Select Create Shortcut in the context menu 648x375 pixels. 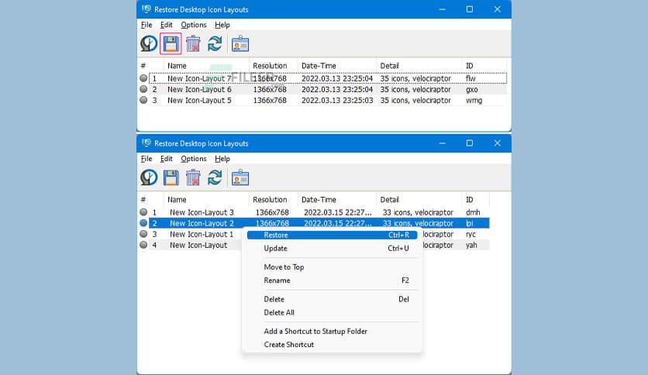click(x=288, y=345)
